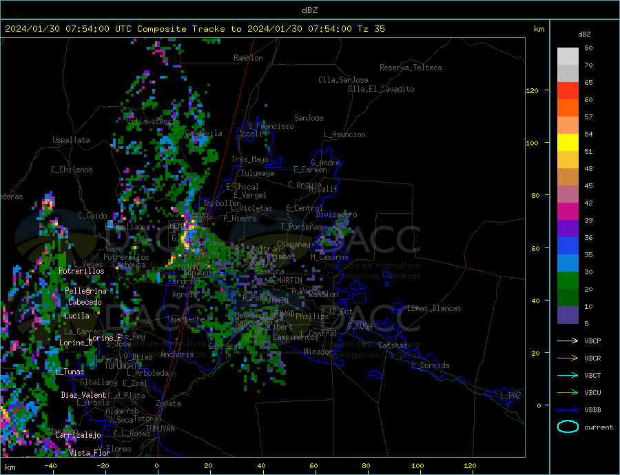The image size is (620, 475).
Task: Click the white VBCP arrow icon
Action: tap(568, 341)
